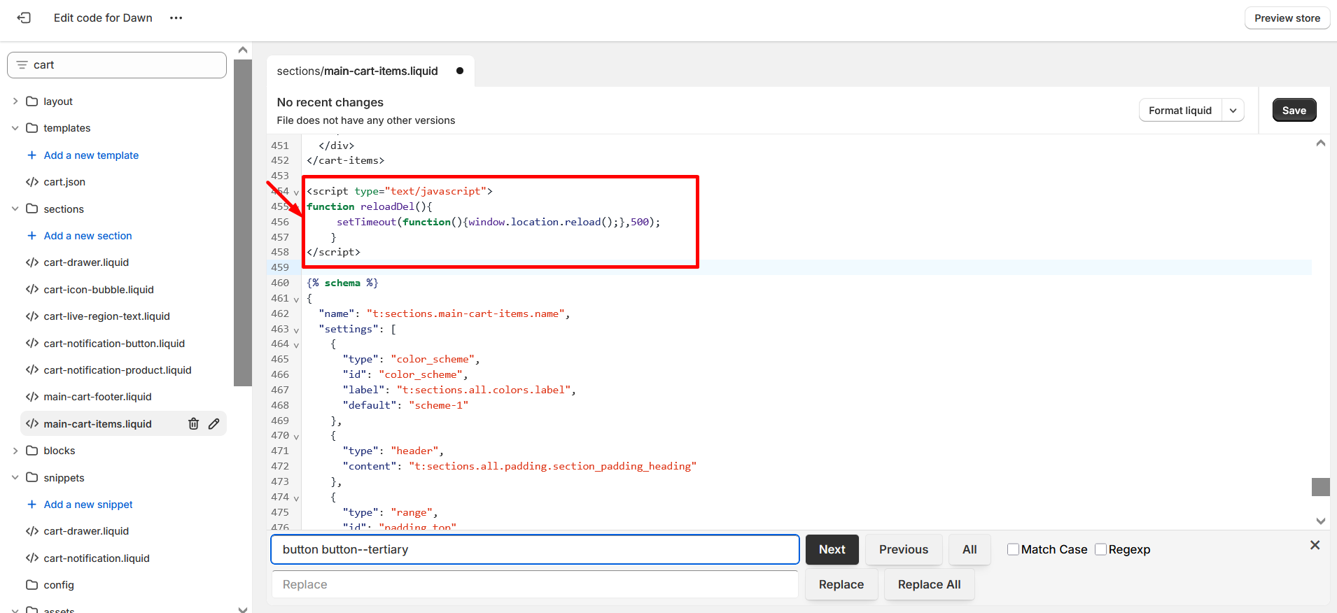The height and width of the screenshot is (613, 1337).
Task: Click the filter icon in search box
Action: (22, 65)
